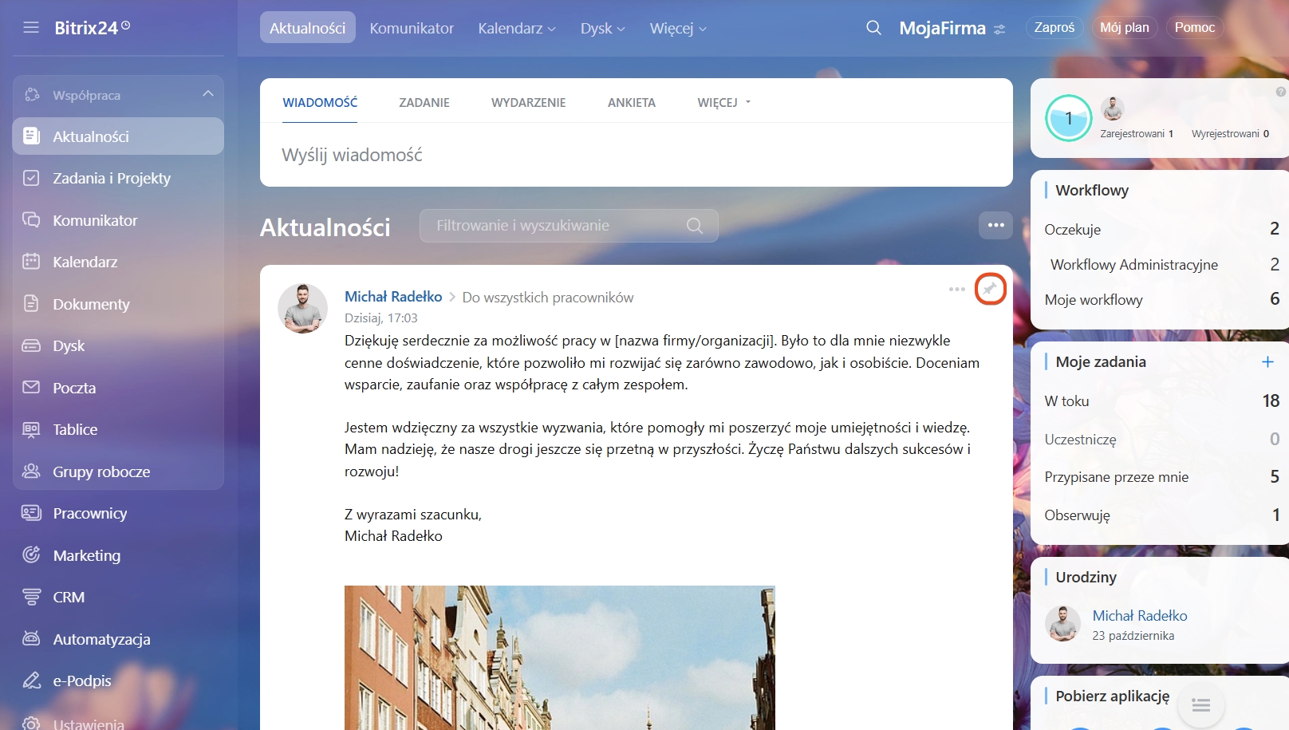Screen dimensions: 1289x730
Task: Open search with the magnifying glass icon
Action: point(873,28)
